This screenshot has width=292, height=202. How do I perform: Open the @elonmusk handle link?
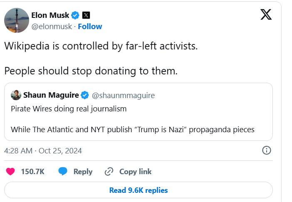click(52, 27)
